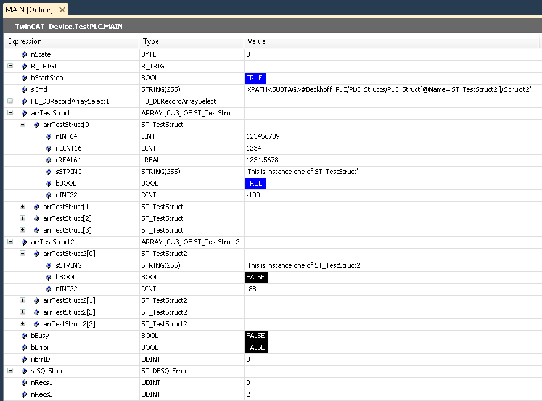Click the variable icon beside sCmd
Screen dimensions: 542x401
(24, 90)
